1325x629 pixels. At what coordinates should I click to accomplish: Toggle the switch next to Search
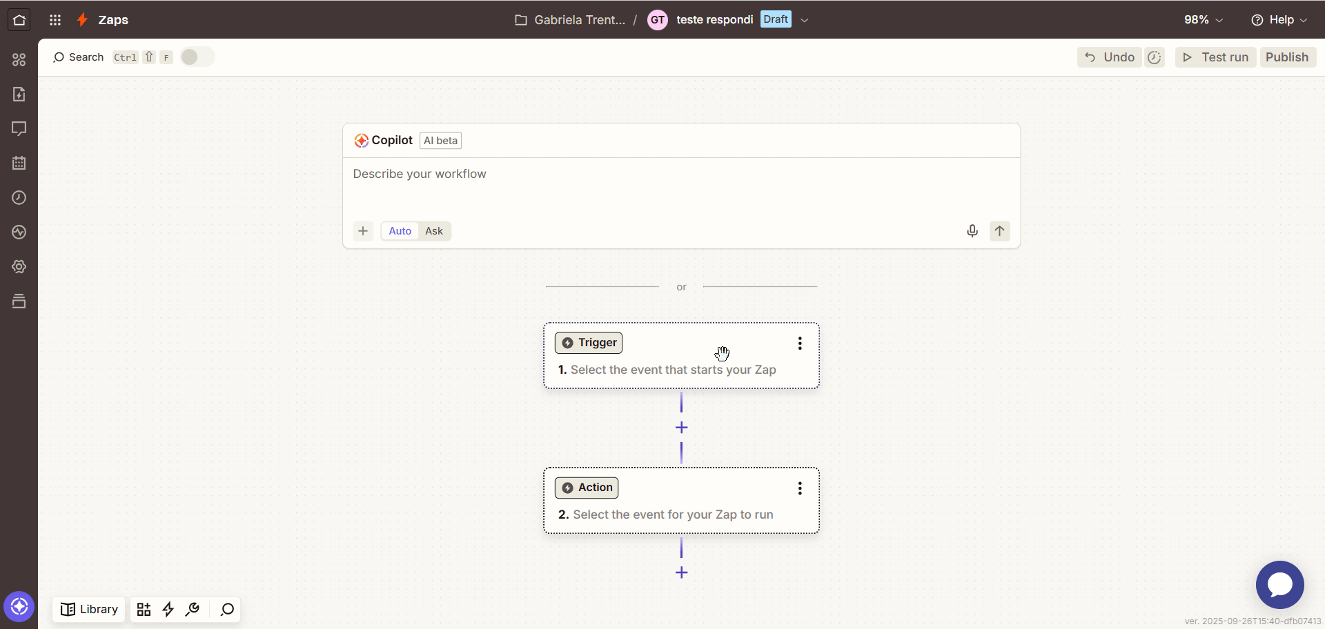point(197,57)
